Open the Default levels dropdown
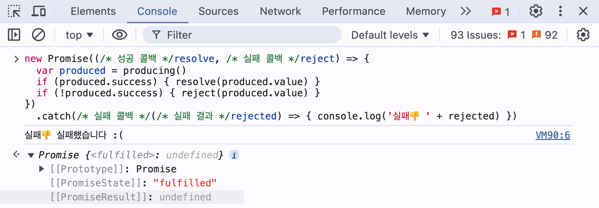The height and width of the screenshot is (208, 599). coord(390,35)
